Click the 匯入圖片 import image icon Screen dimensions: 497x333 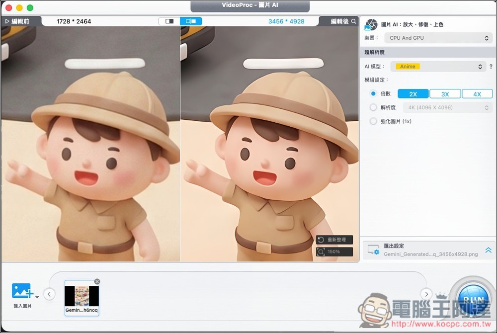(x=21, y=291)
